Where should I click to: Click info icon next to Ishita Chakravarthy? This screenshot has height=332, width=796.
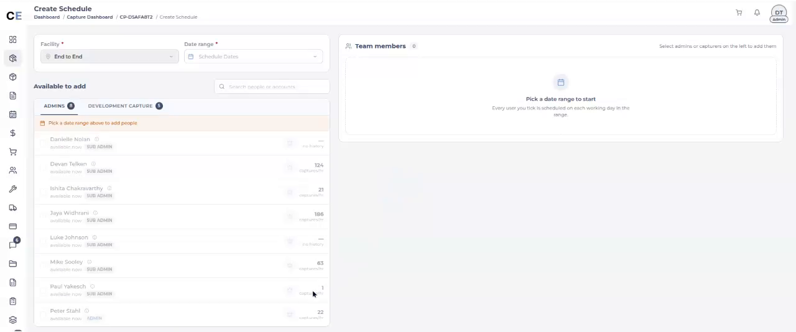coord(109,188)
